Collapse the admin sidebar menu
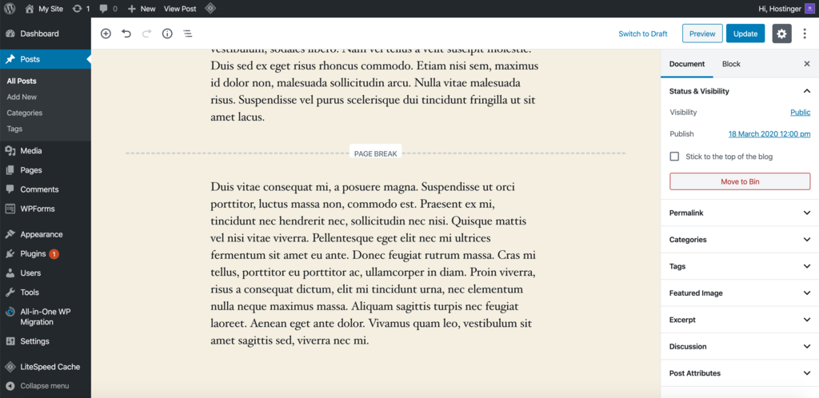This screenshot has height=398, width=819. click(x=46, y=386)
